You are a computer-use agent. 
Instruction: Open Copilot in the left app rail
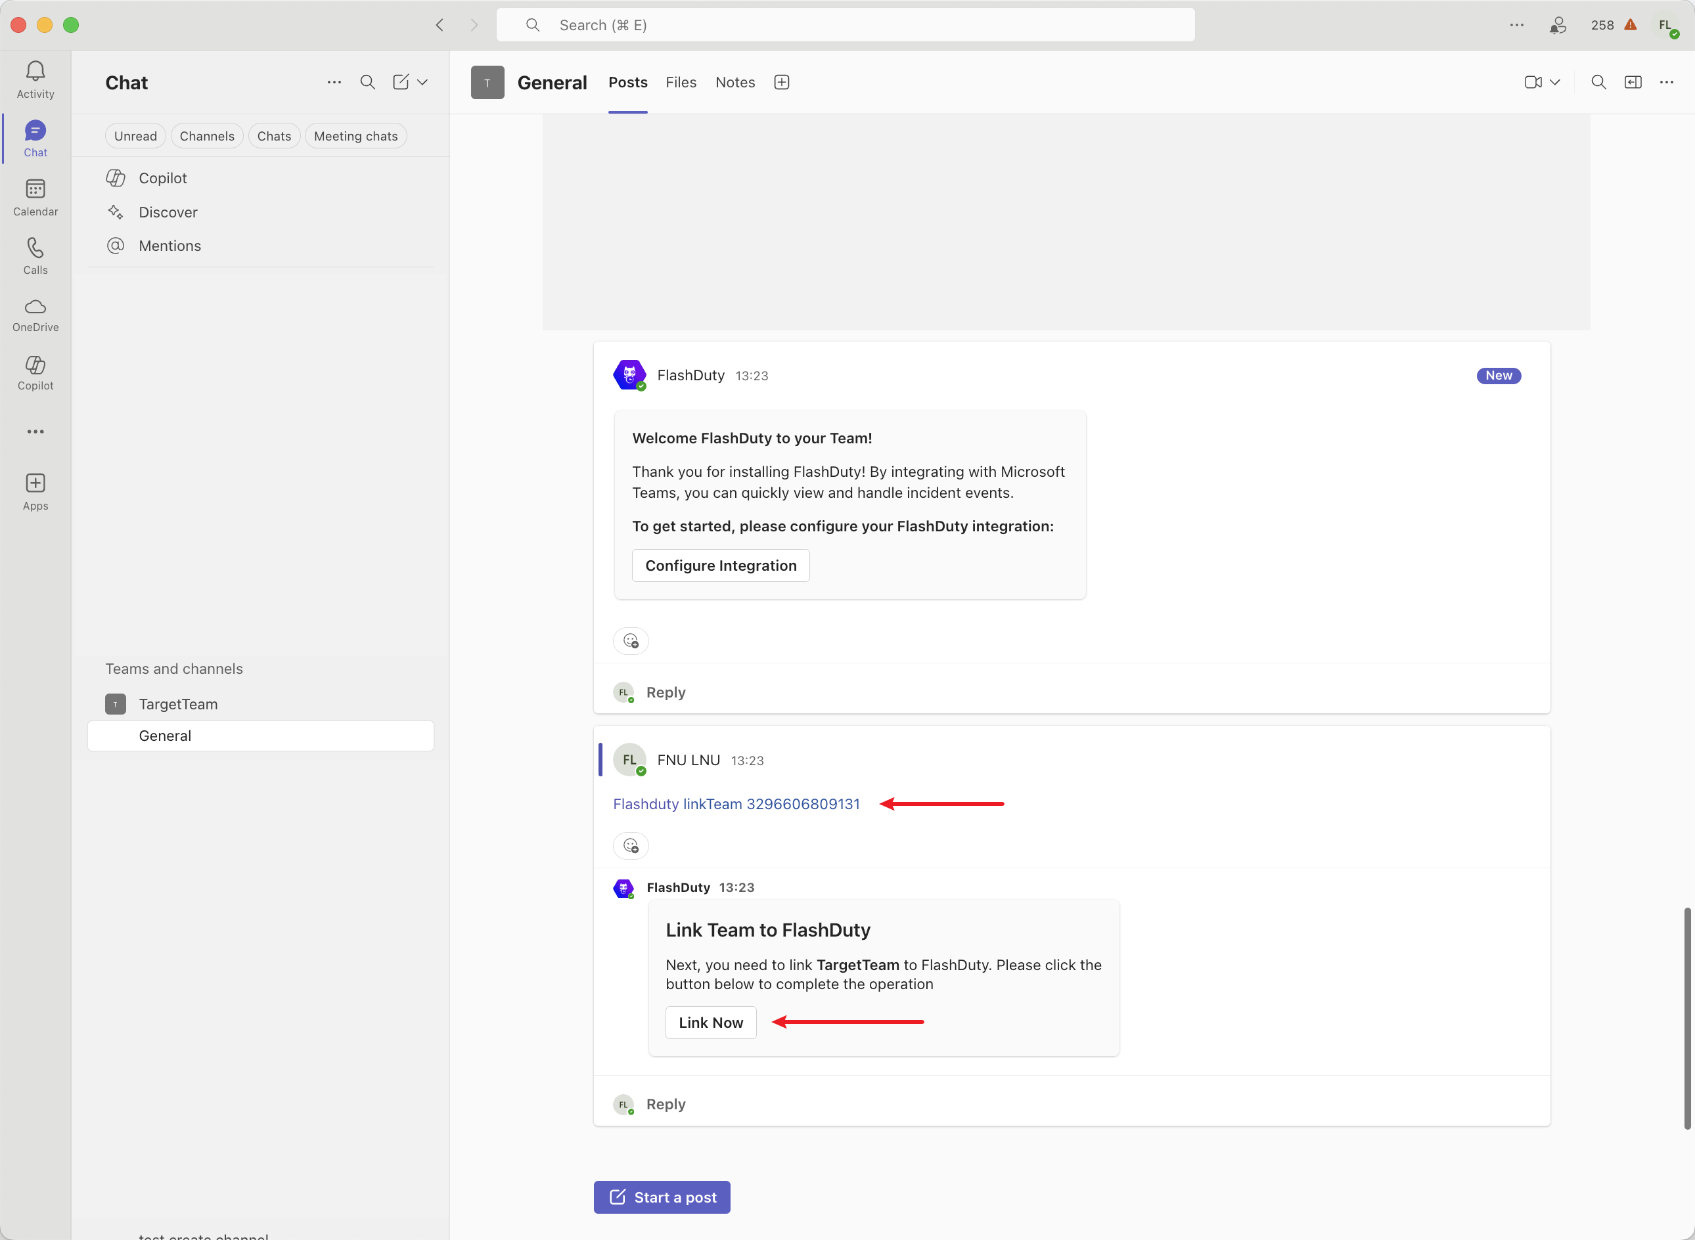tap(35, 373)
